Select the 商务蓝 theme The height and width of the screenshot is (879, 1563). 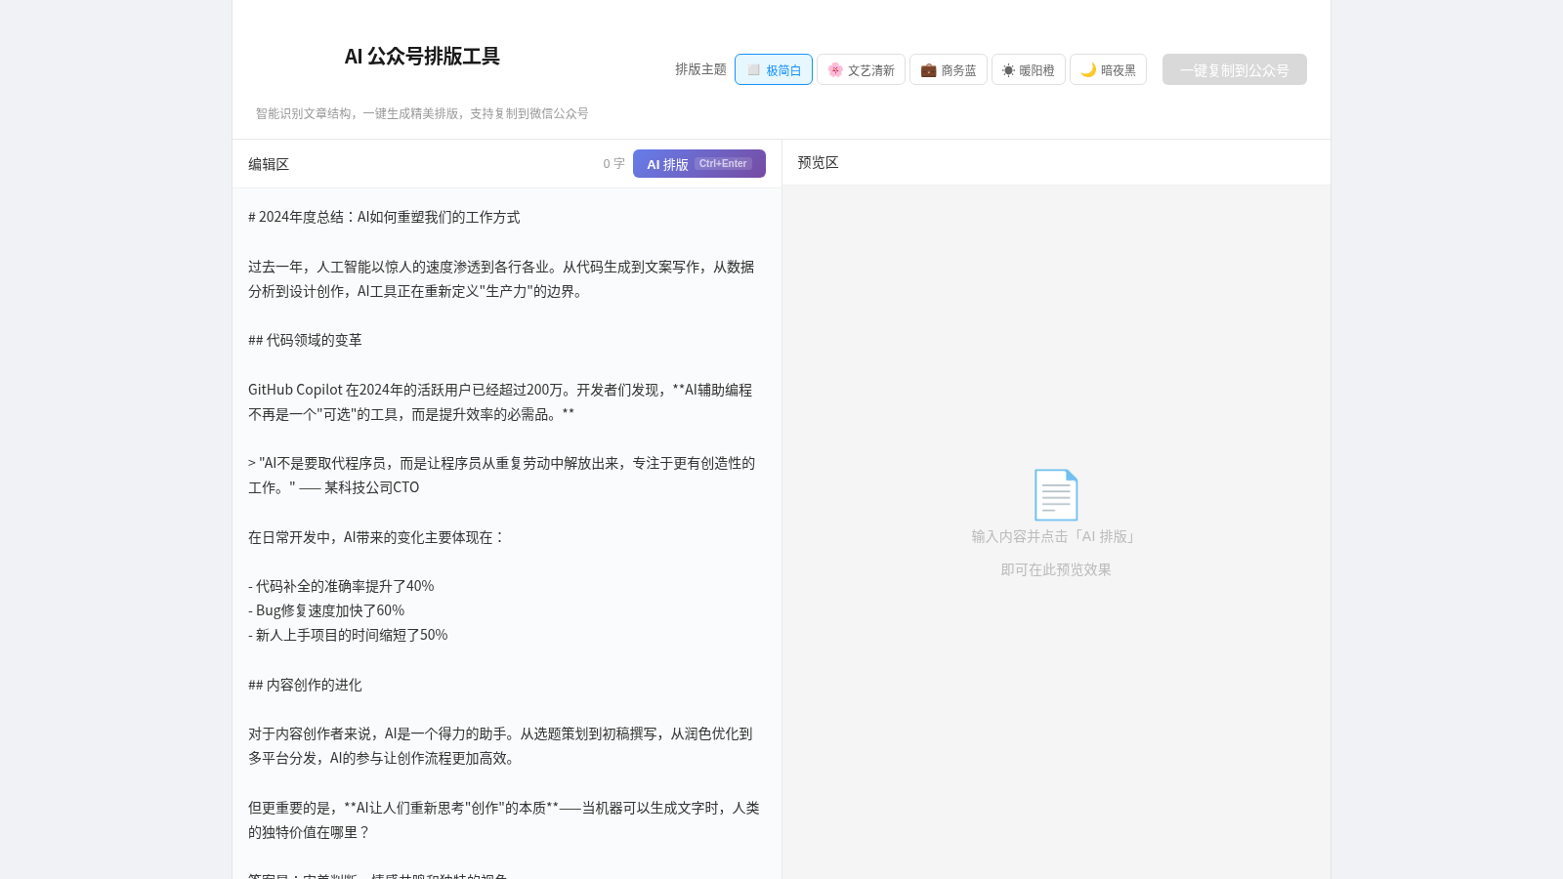[948, 69]
